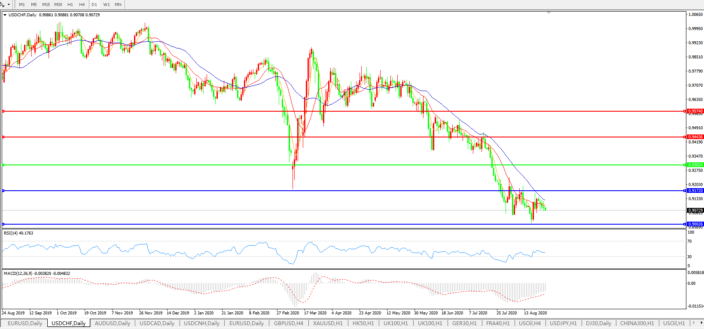Screen dimensions: 704x329
Task: Click the red 0.95740 price label
Action: (695, 111)
